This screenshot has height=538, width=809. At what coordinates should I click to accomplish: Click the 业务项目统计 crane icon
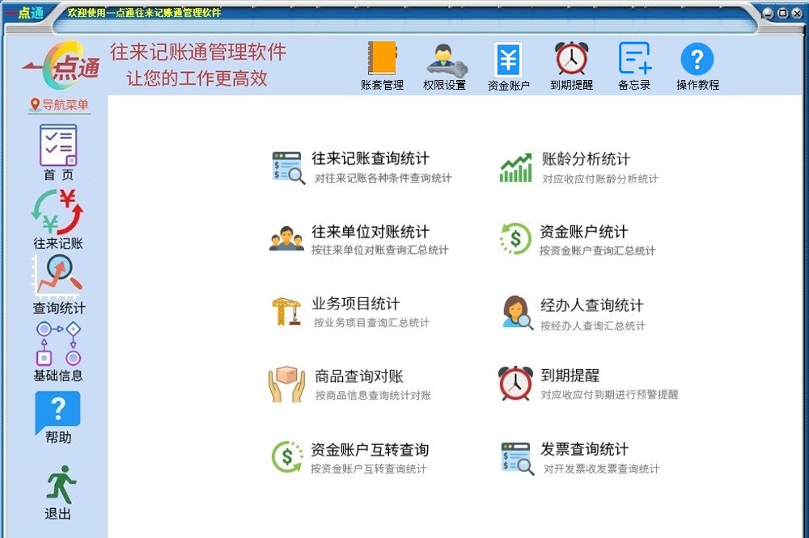click(x=286, y=311)
